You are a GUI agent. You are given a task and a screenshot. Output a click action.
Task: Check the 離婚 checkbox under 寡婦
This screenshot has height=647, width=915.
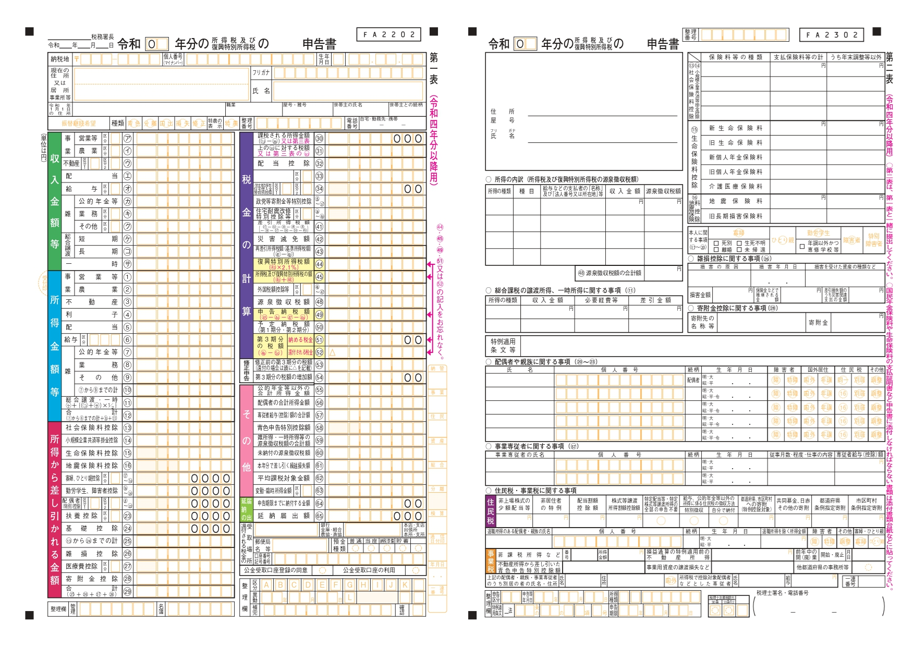coord(716,250)
